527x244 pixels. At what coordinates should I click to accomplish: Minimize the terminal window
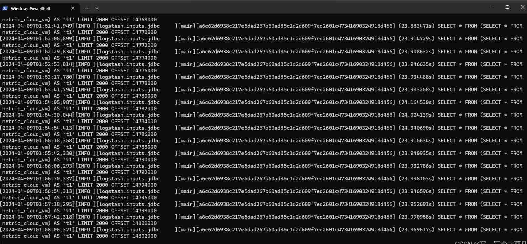tap(492, 7)
